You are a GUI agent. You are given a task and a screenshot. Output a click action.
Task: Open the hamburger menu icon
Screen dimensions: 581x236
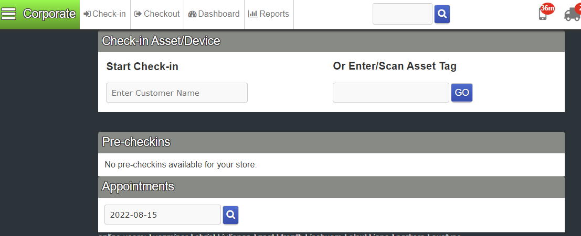pyautogui.click(x=9, y=14)
